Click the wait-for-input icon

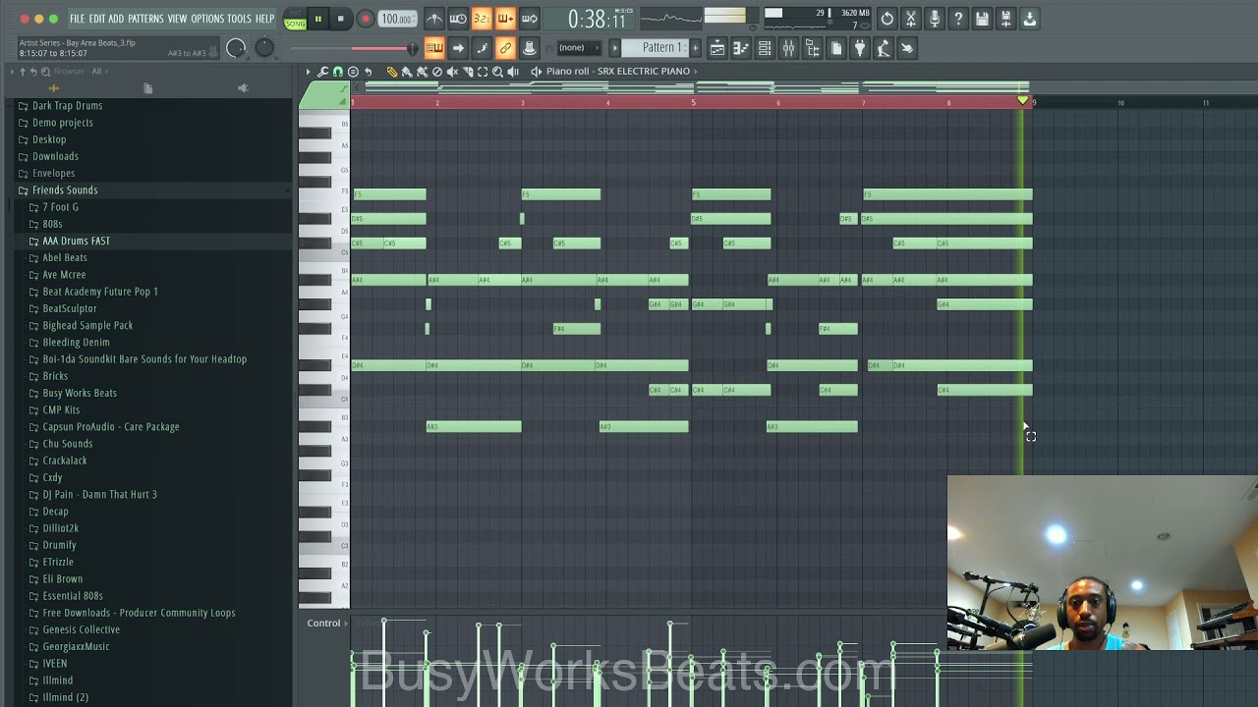458,19
